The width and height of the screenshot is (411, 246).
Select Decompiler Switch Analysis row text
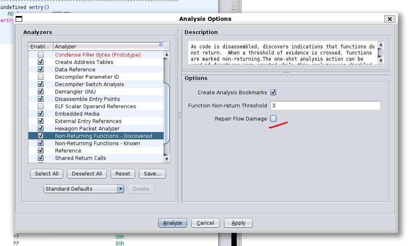click(89, 84)
